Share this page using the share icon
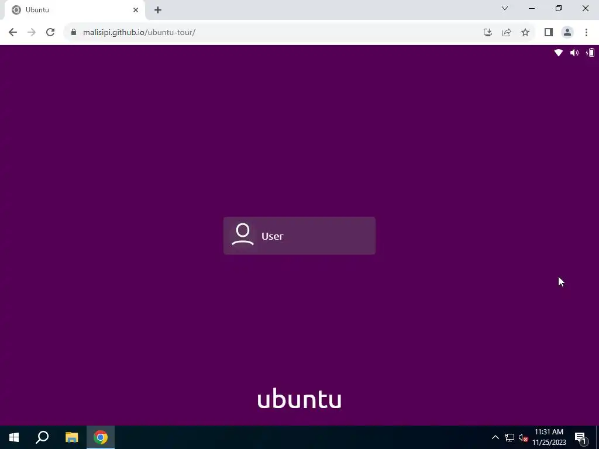This screenshot has width=599, height=449. click(x=507, y=33)
